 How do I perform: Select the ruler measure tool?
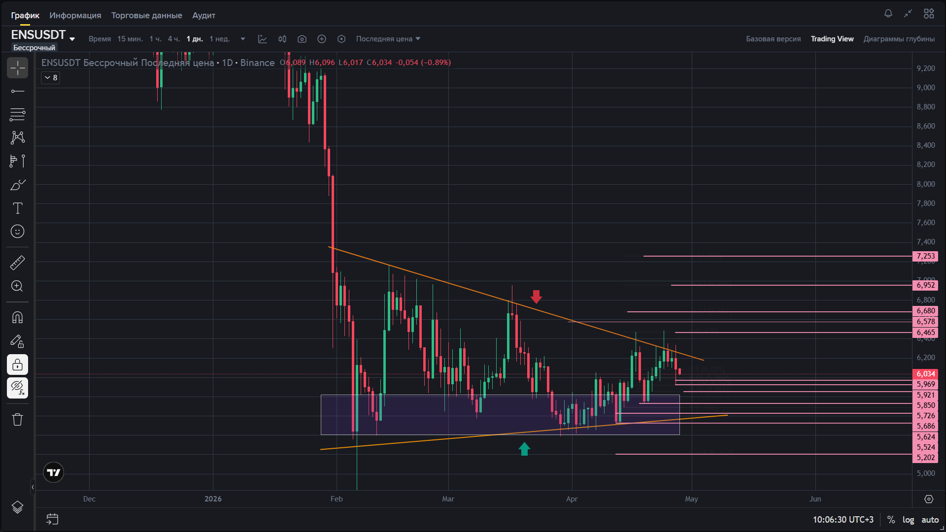pos(17,263)
